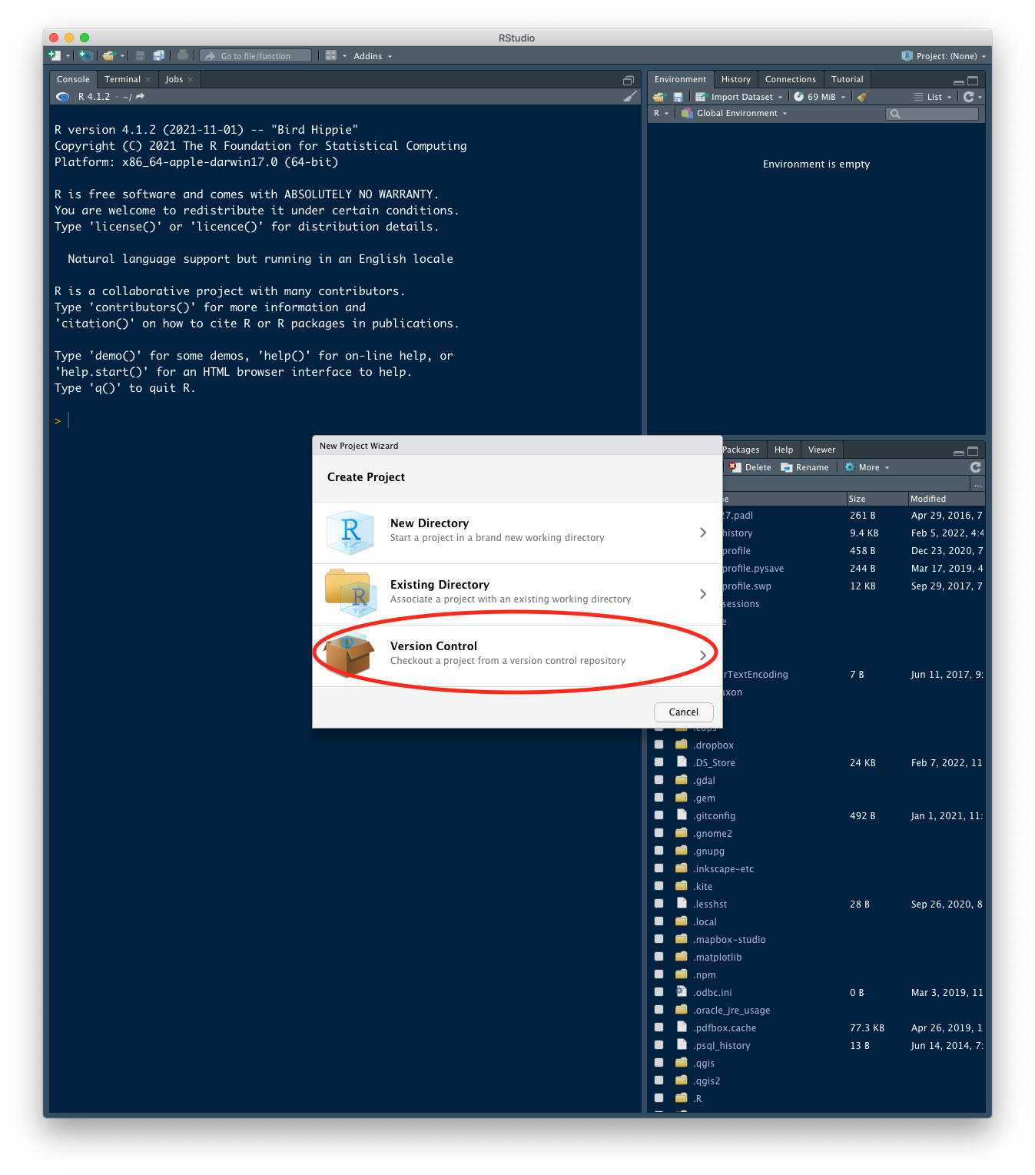
Task: Open the recent files dropdown arrow
Action: pyautogui.click(x=123, y=56)
